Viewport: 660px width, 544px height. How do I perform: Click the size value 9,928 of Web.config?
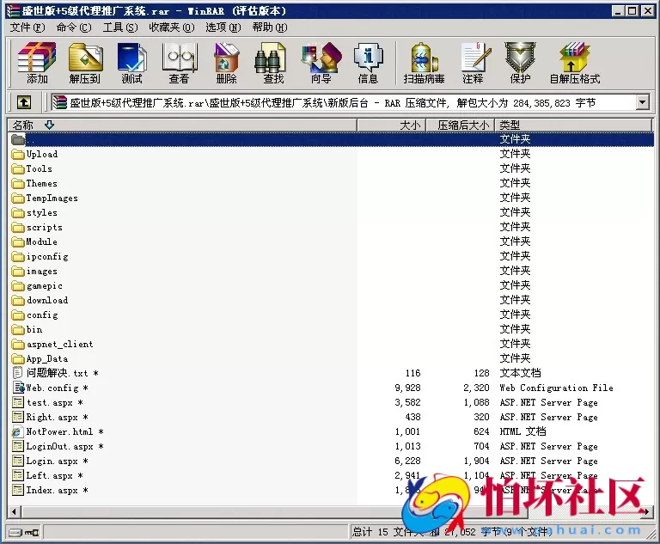point(407,388)
